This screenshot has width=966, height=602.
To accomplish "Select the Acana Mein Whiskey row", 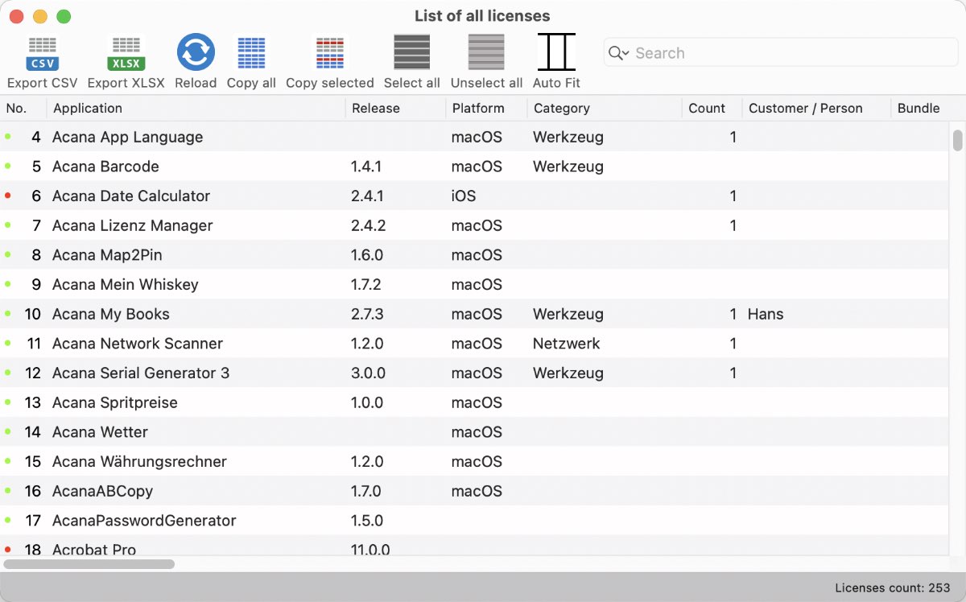I will tap(475, 285).
